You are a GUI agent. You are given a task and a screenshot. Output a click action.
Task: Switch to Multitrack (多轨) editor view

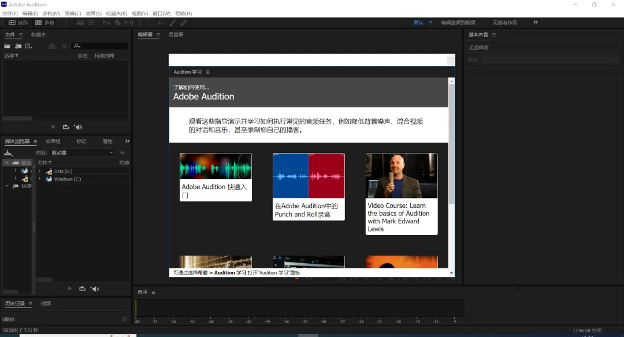click(44, 23)
